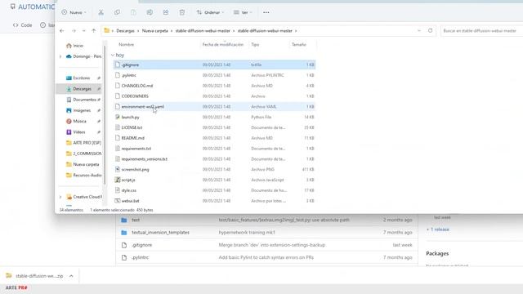The image size is (523, 294).
Task: Open downloaded stable-diffusion zip options chevron
Action: click(71, 276)
